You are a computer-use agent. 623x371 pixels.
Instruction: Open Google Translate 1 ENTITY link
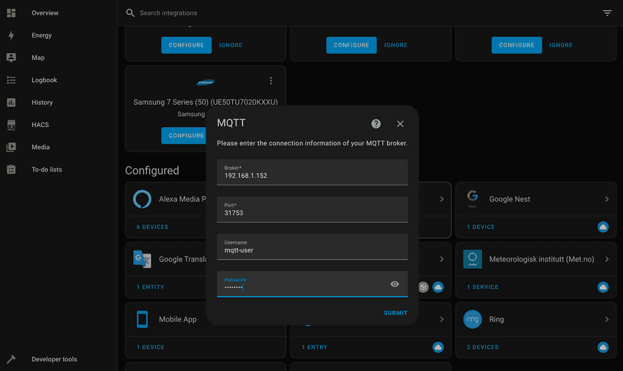(x=150, y=287)
